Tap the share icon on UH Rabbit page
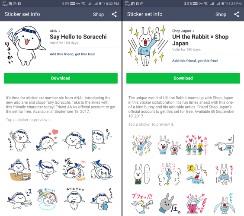 [x=237, y=14]
